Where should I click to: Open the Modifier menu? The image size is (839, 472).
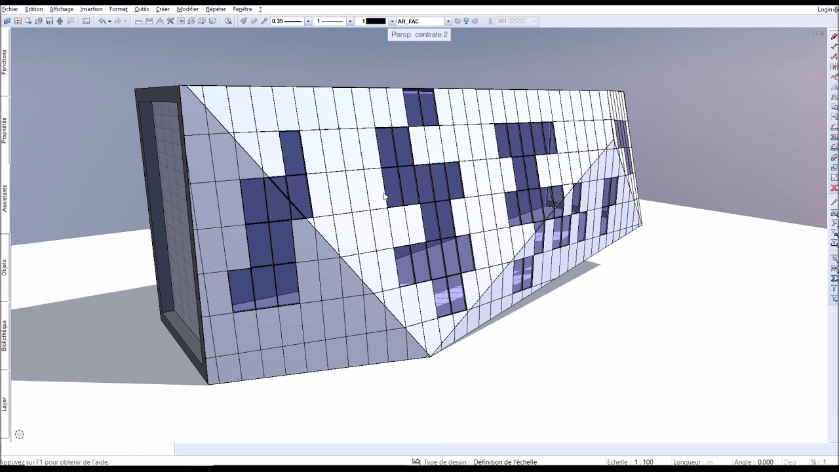click(188, 9)
